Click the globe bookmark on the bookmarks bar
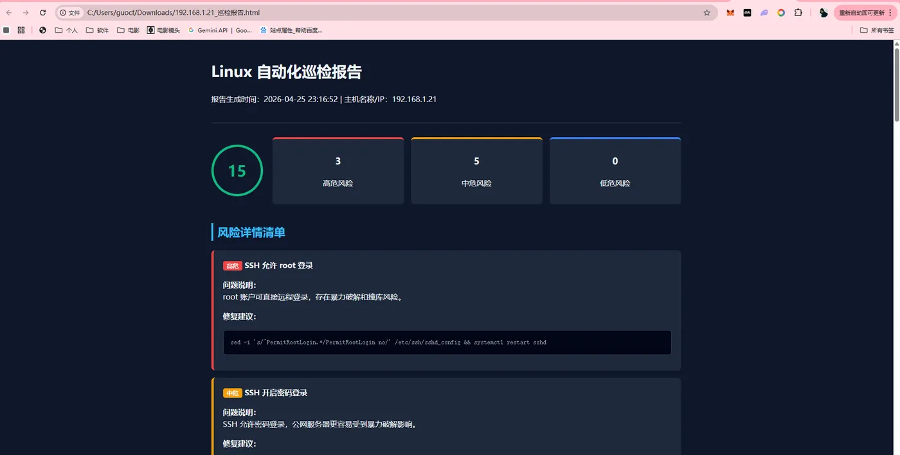This screenshot has height=455, width=900. click(x=42, y=30)
